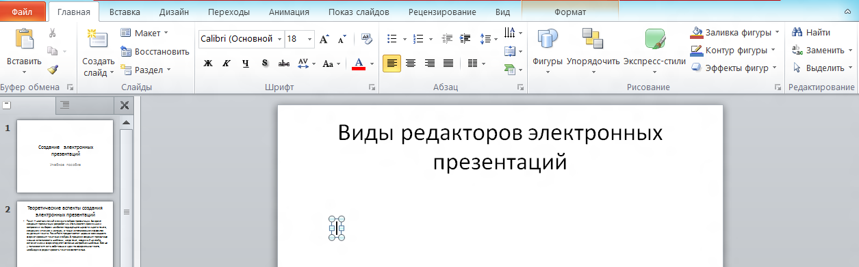
Task: Click the bulleted list icon
Action: (393, 39)
